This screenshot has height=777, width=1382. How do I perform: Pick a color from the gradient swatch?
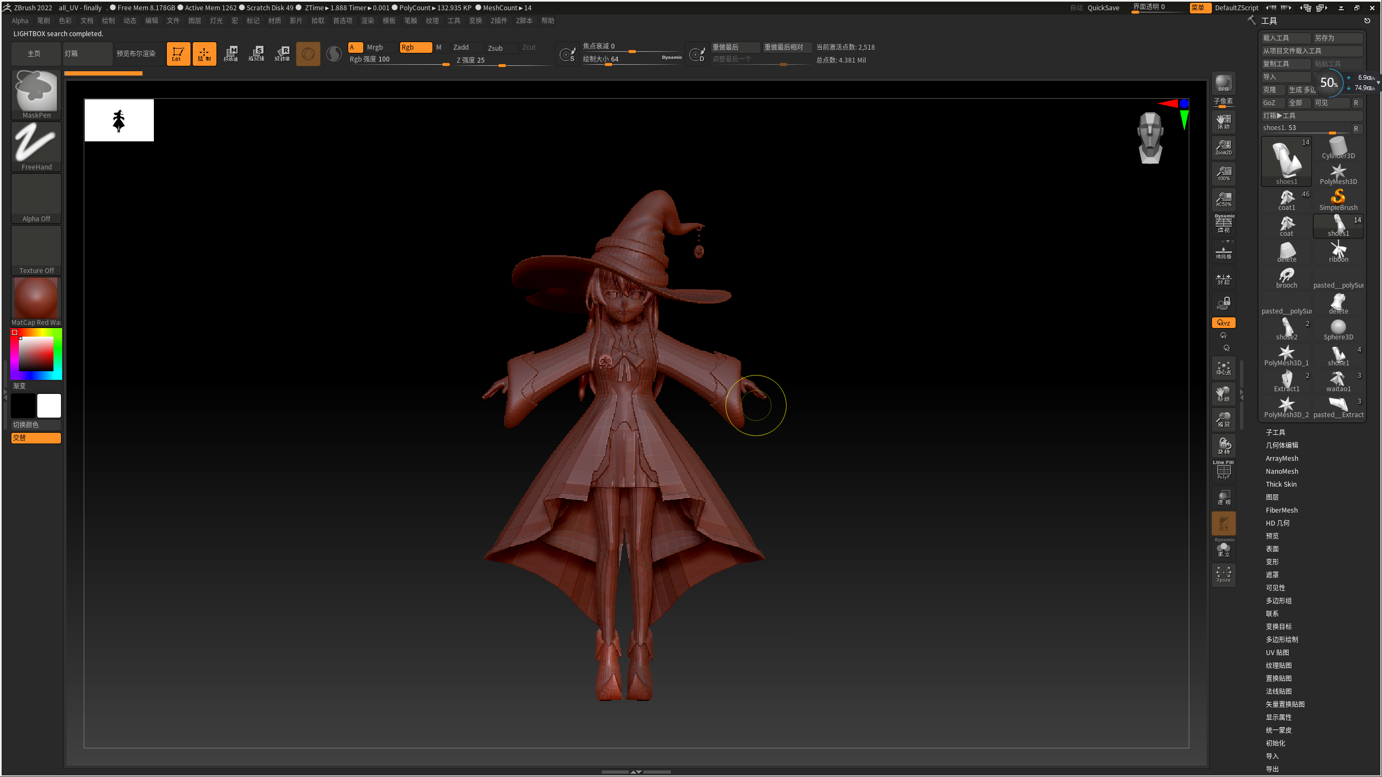tap(36, 353)
